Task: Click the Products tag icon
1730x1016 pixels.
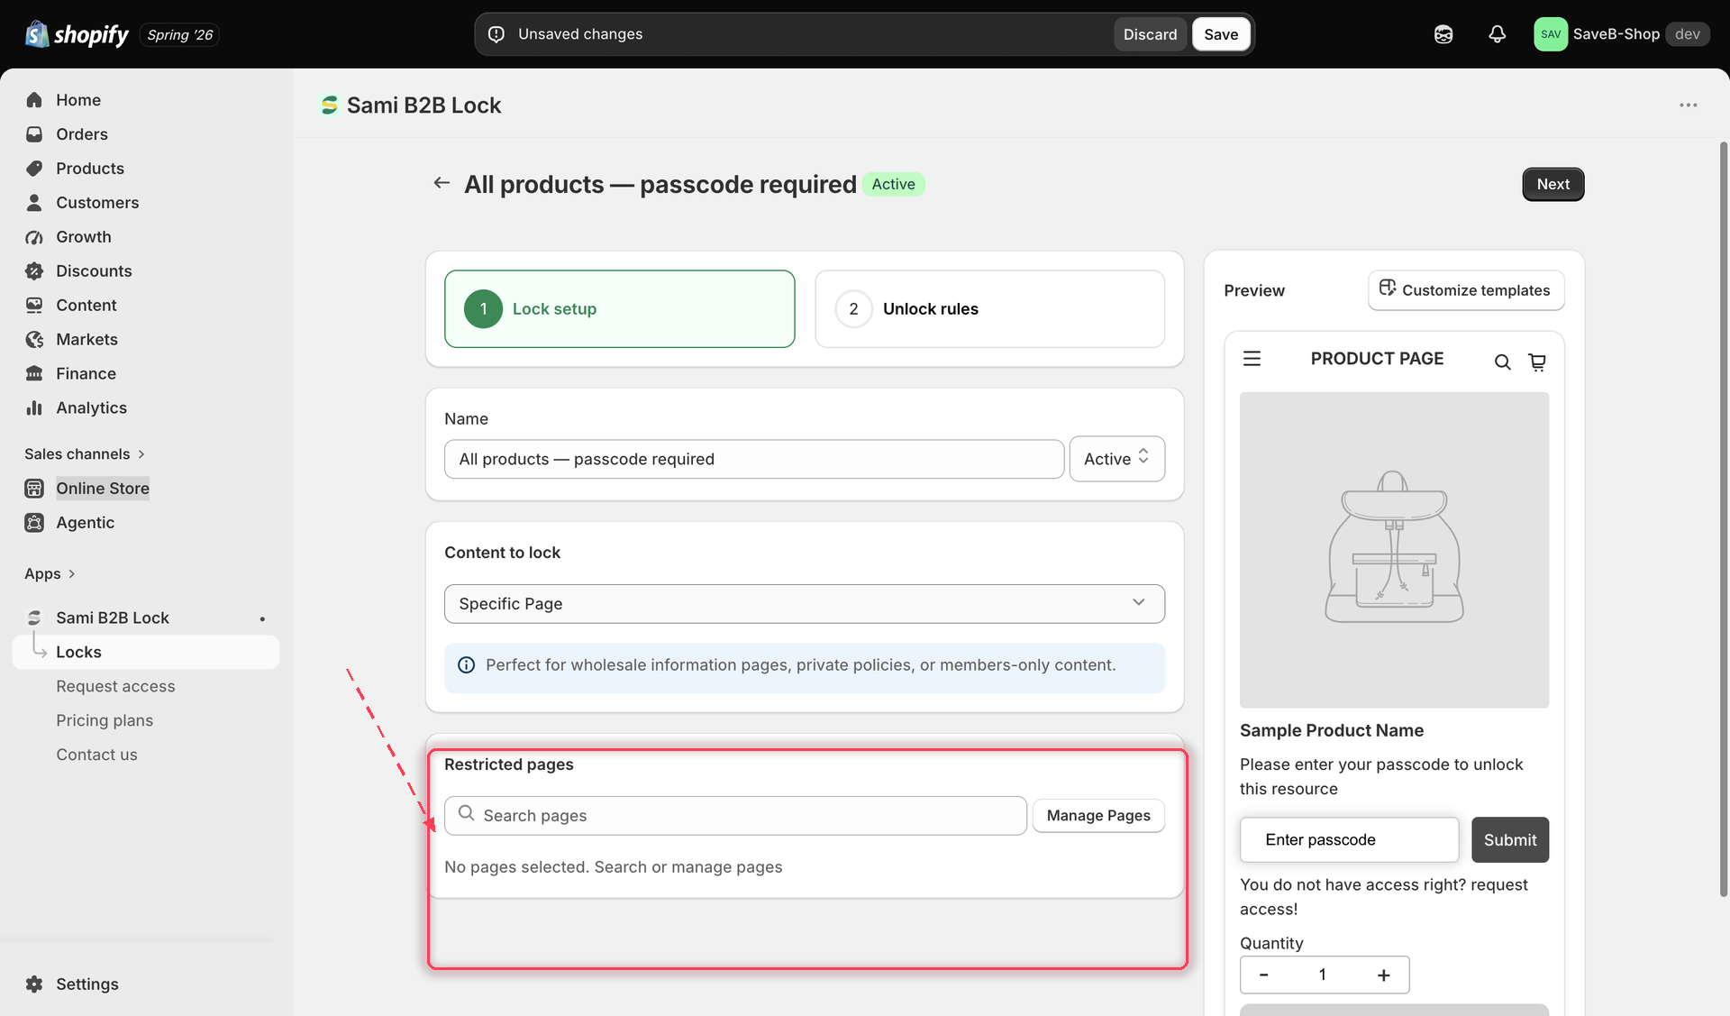Action: point(34,169)
